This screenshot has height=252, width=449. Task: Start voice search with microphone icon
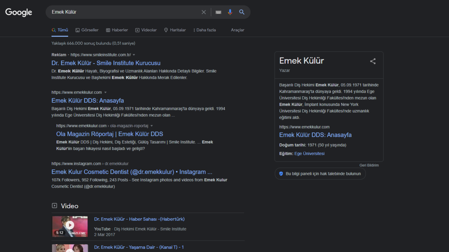point(230,12)
